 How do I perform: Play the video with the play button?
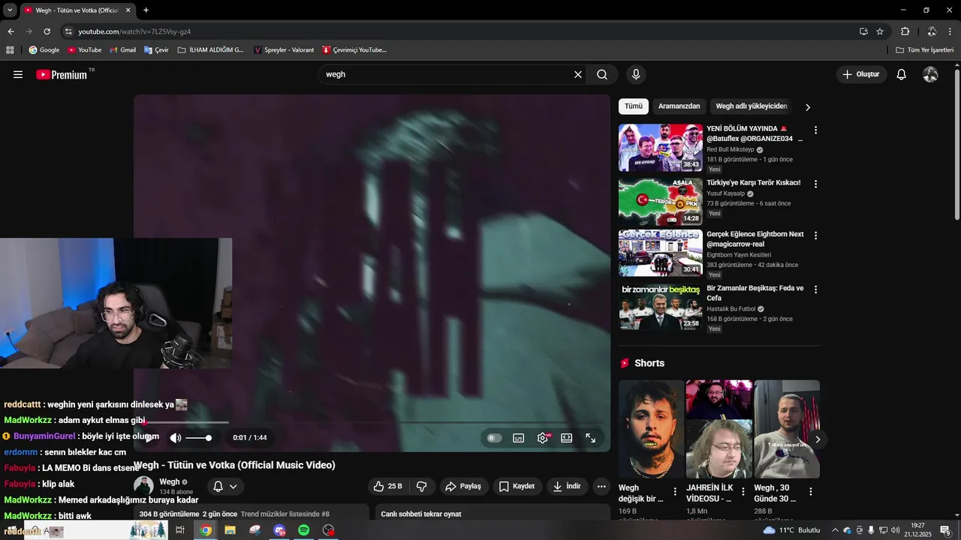[x=149, y=438]
